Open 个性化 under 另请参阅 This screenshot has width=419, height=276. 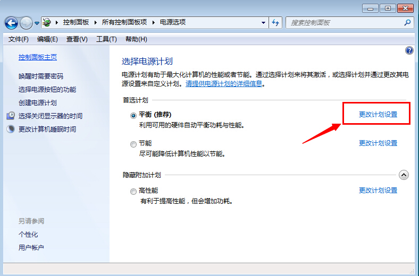pos(28,235)
